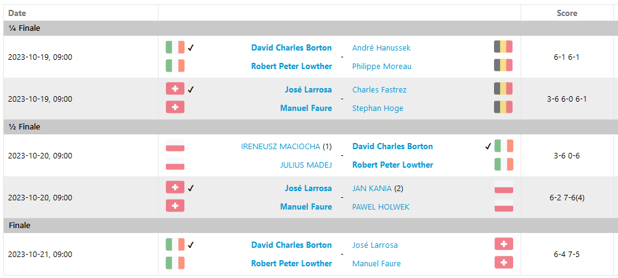Open the IRENEUSZ MACIOCHA player page
The height and width of the screenshot is (278, 618).
point(281,147)
